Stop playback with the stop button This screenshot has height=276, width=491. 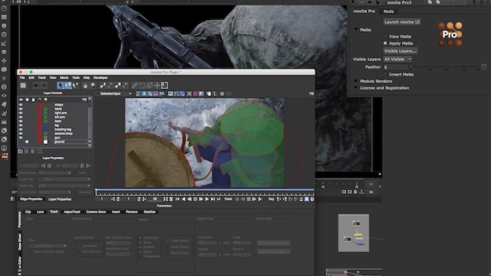[x=195, y=199]
